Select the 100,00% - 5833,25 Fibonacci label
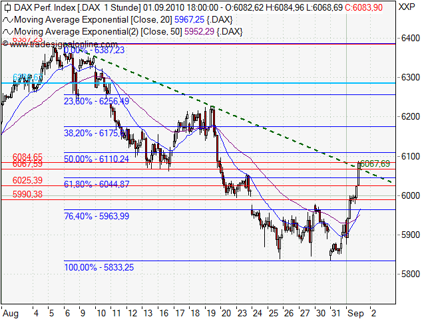This screenshot has height=319, width=426. pyautogui.click(x=99, y=267)
